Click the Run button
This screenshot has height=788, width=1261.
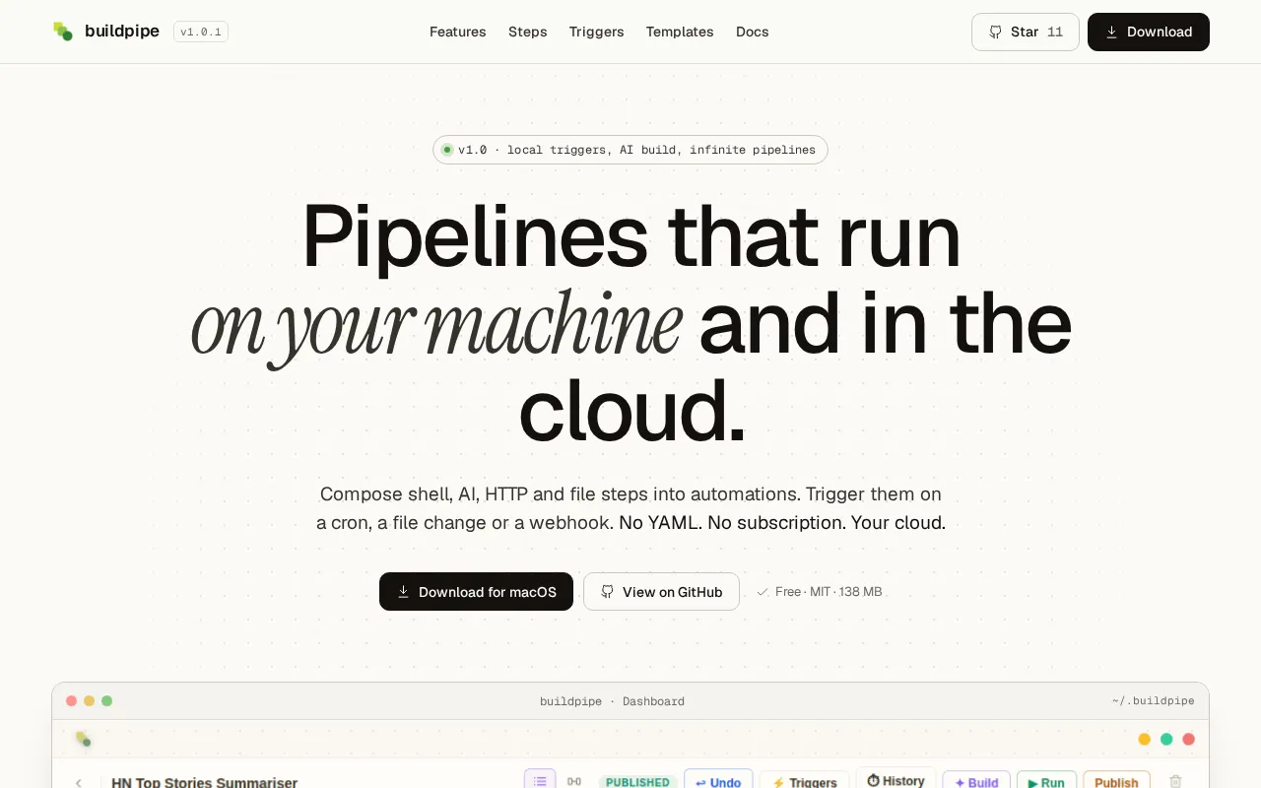coord(1046,781)
